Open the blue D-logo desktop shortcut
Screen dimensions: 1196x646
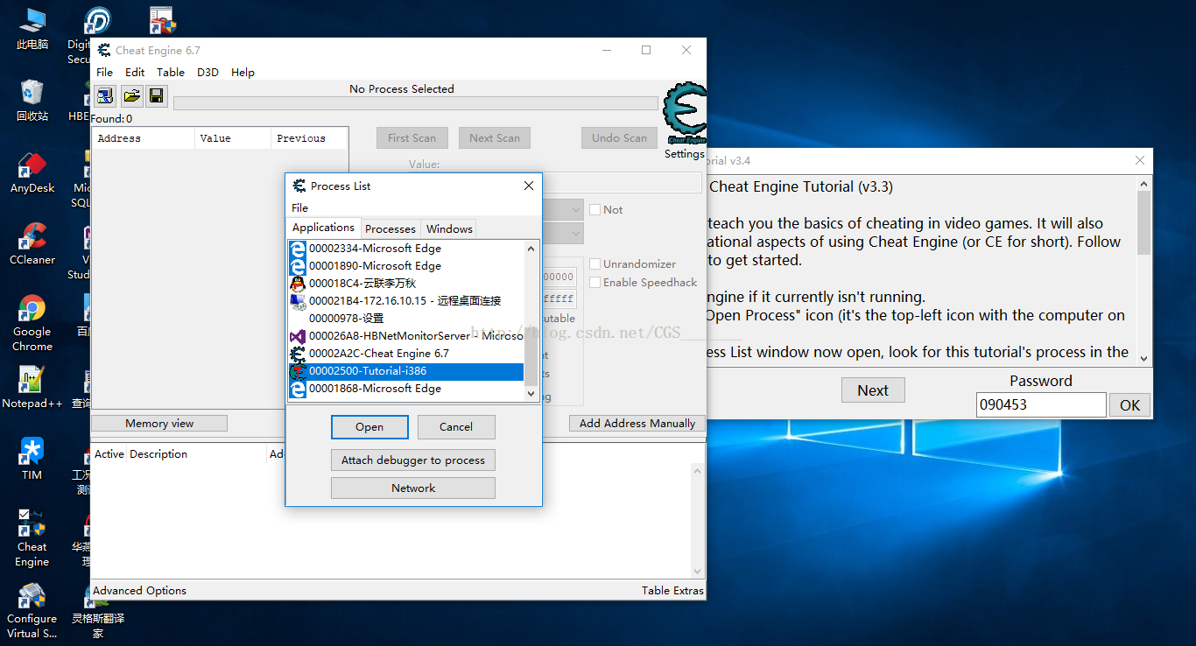point(97,20)
